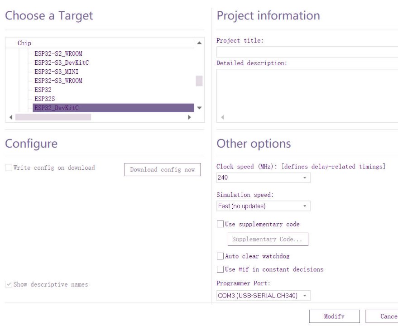The width and height of the screenshot is (398, 326).
Task: Enable Use supplementary code checkbox
Action: pos(221,224)
